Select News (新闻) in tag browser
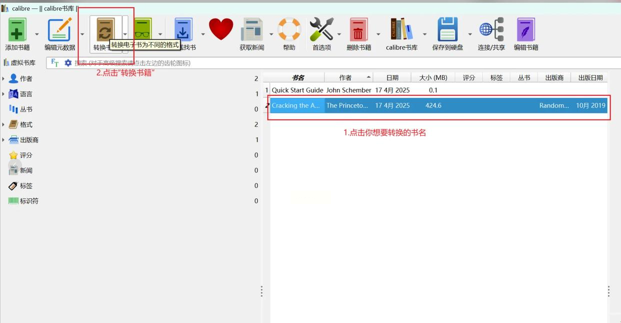Viewport: 621px width, 323px height. coord(26,170)
